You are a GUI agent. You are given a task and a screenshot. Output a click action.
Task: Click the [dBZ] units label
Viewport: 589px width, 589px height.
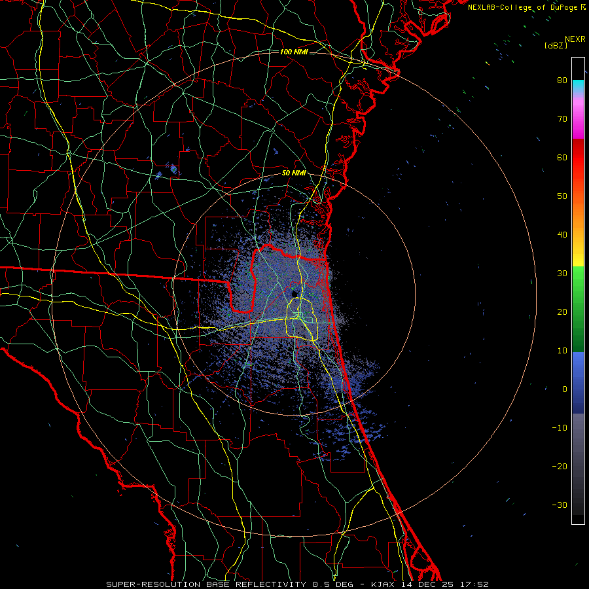pyautogui.click(x=556, y=45)
